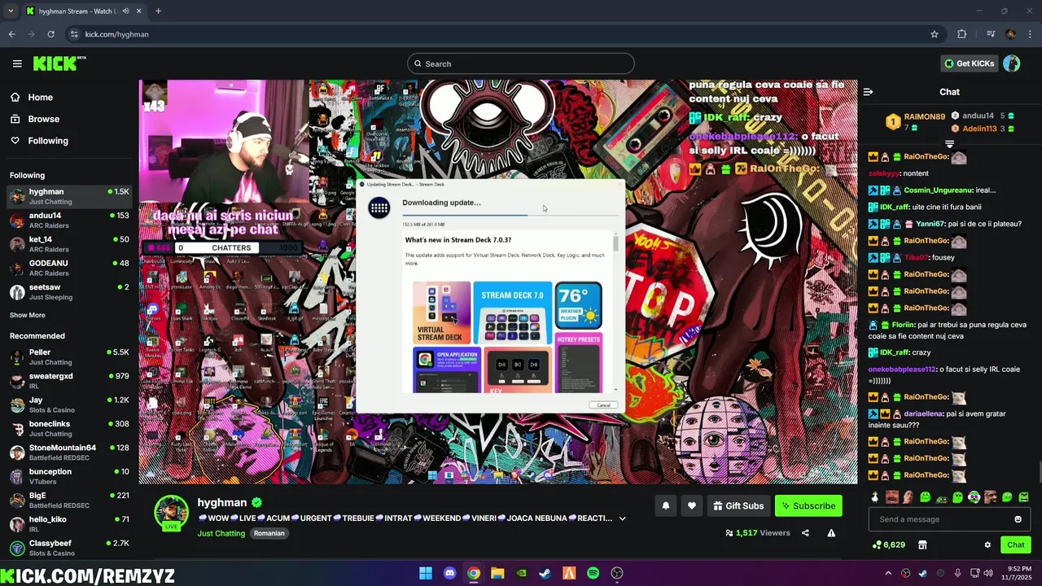Open recommended channel Jay
Viewport: 1042px width, 586px height.
pos(69,405)
